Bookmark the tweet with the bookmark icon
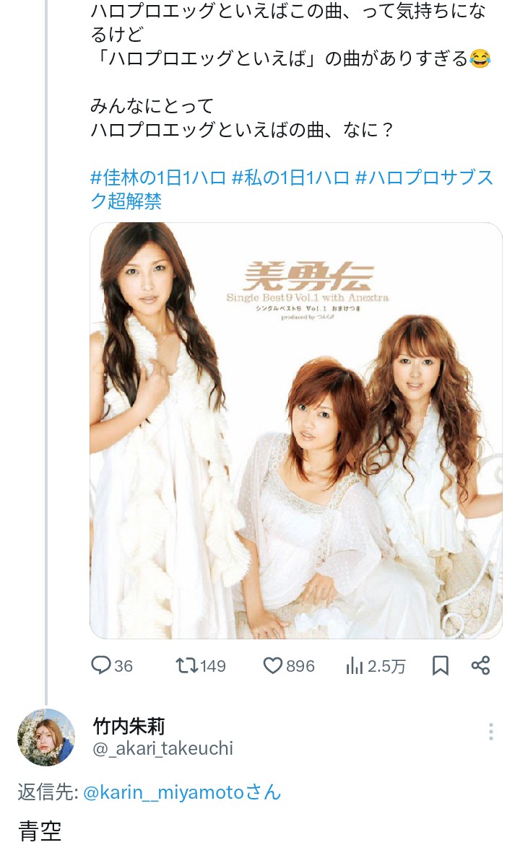Image resolution: width=520 pixels, height=850 pixels. (x=441, y=665)
